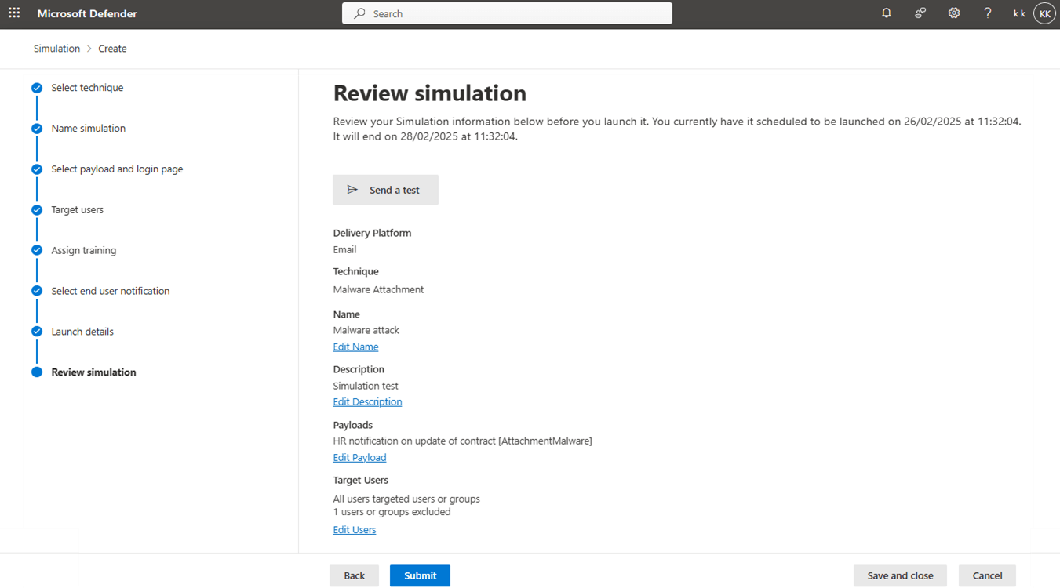Open help via the question mark icon

pyautogui.click(x=987, y=13)
